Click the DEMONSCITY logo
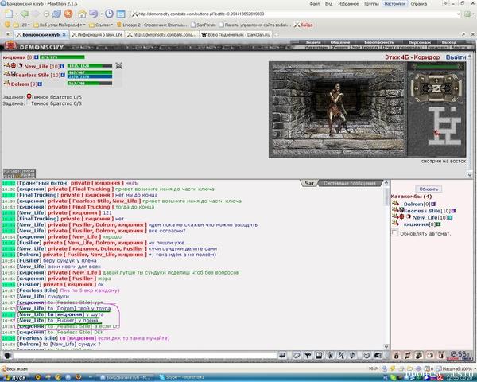Screen dimensions: 477x382 tap(41, 47)
